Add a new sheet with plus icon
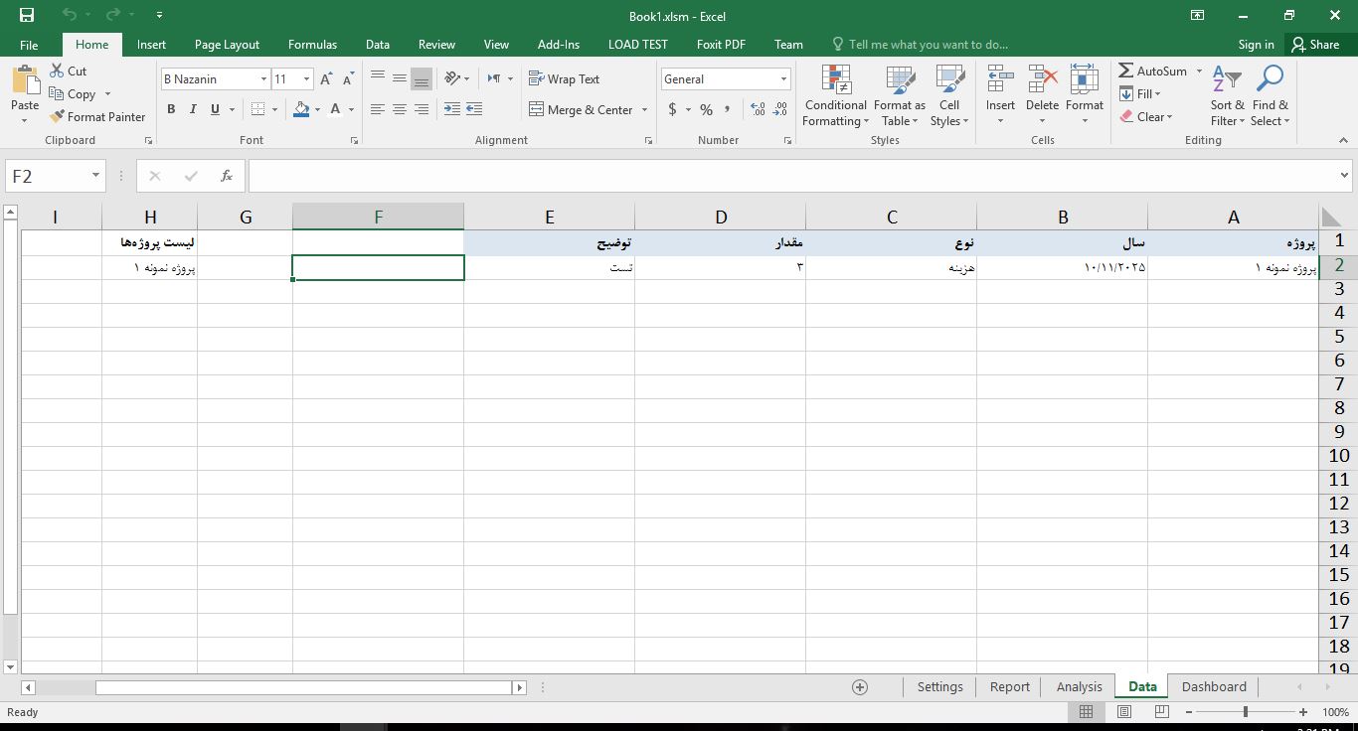Image resolution: width=1358 pixels, height=731 pixels. [860, 687]
